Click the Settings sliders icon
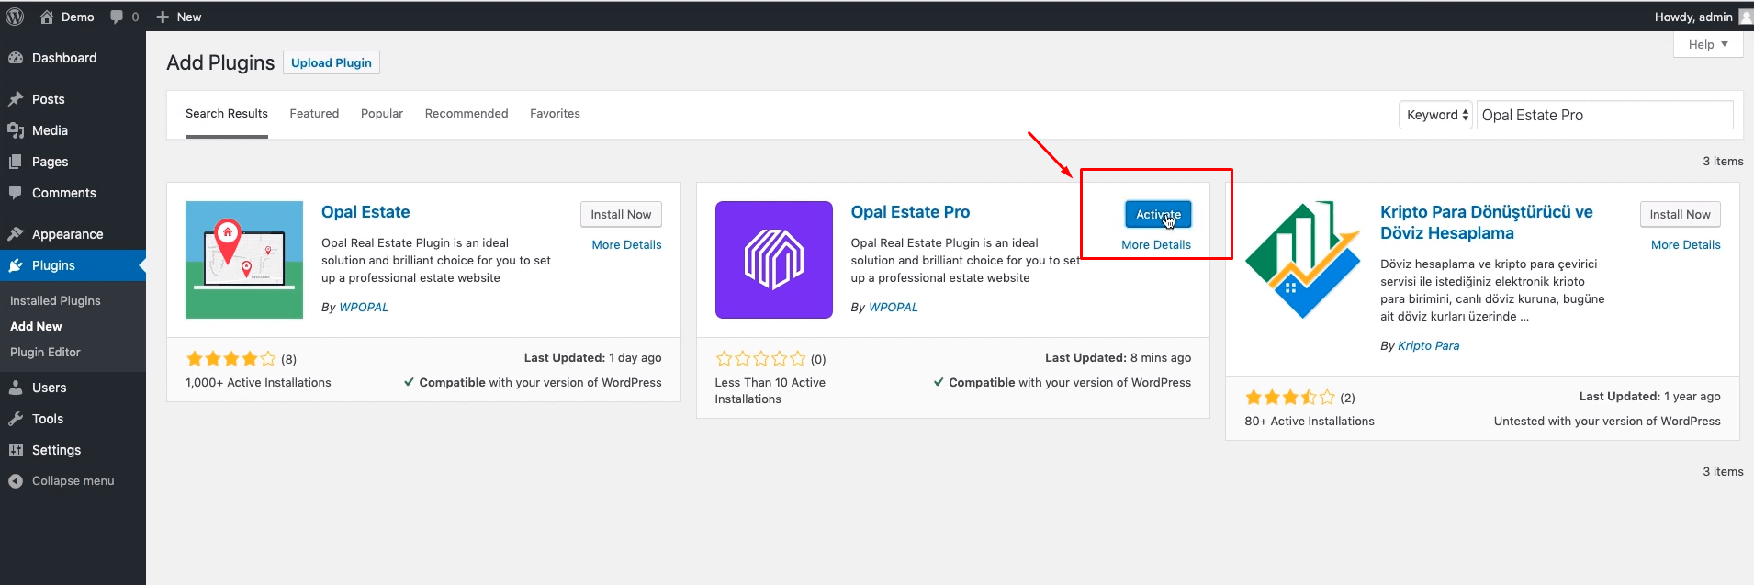The width and height of the screenshot is (1754, 585). (16, 450)
